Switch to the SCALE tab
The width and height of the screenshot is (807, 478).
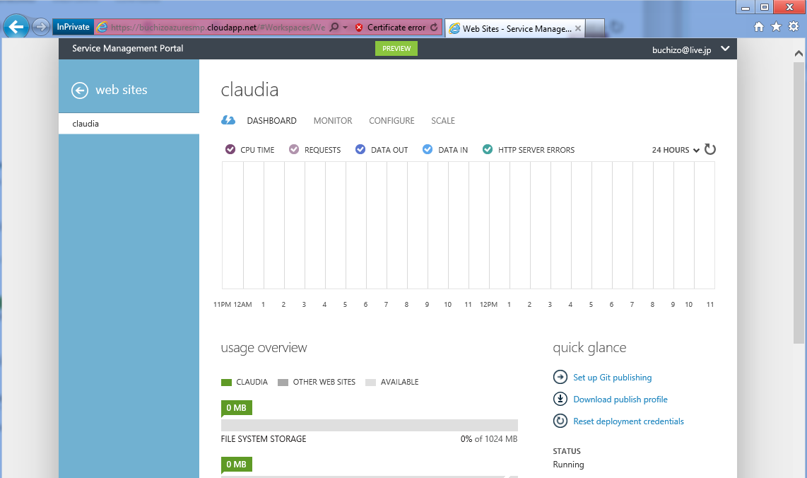443,120
